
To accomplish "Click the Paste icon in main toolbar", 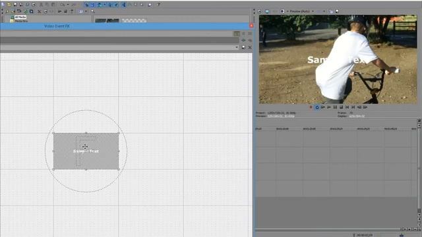I will [53, 5].
